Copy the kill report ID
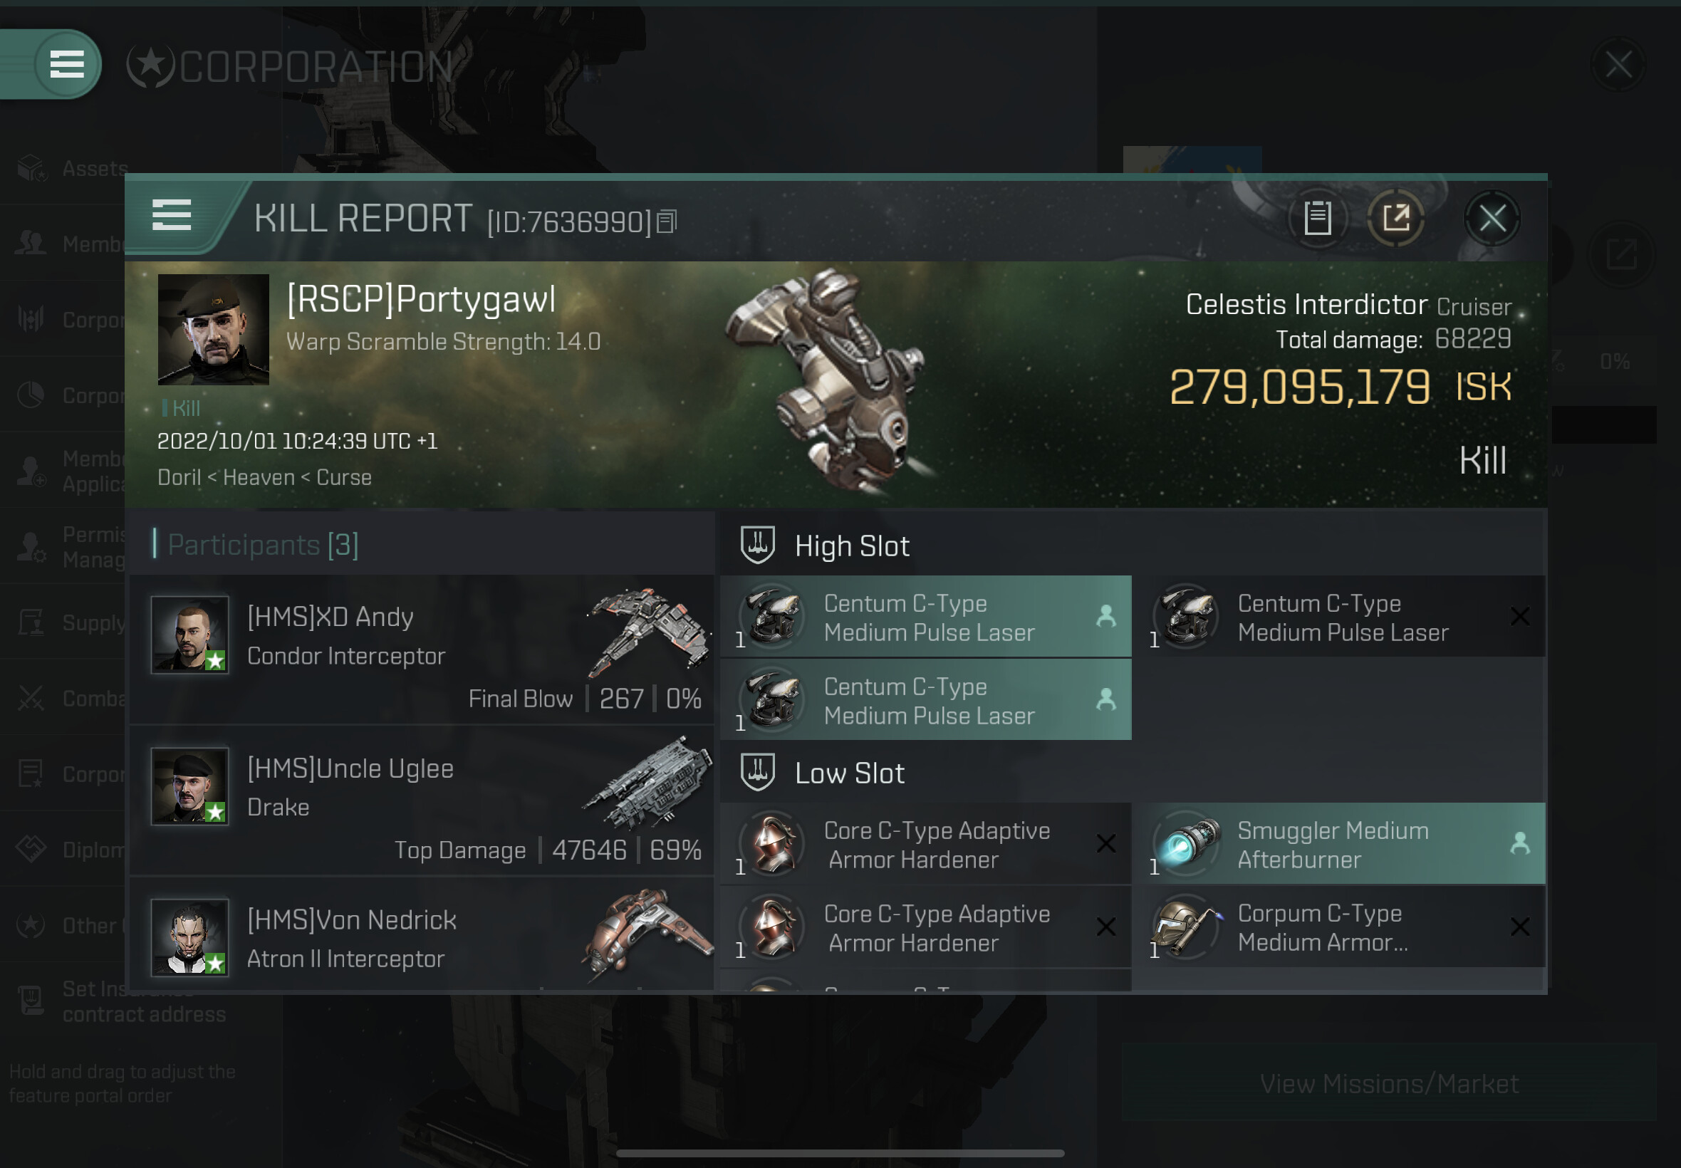 [x=666, y=221]
